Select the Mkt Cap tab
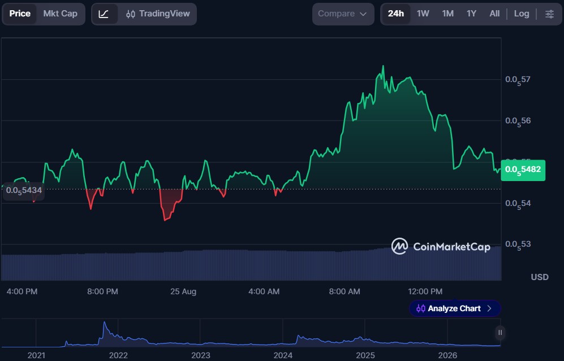 point(60,14)
